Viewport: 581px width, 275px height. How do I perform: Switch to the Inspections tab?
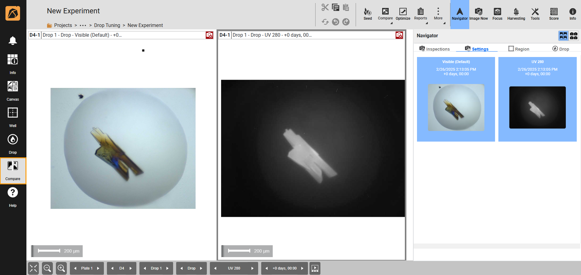435,49
